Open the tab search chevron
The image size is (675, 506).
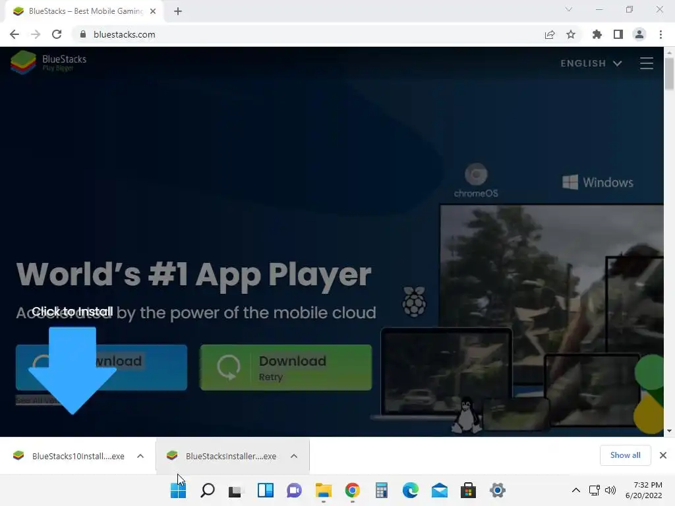click(569, 9)
